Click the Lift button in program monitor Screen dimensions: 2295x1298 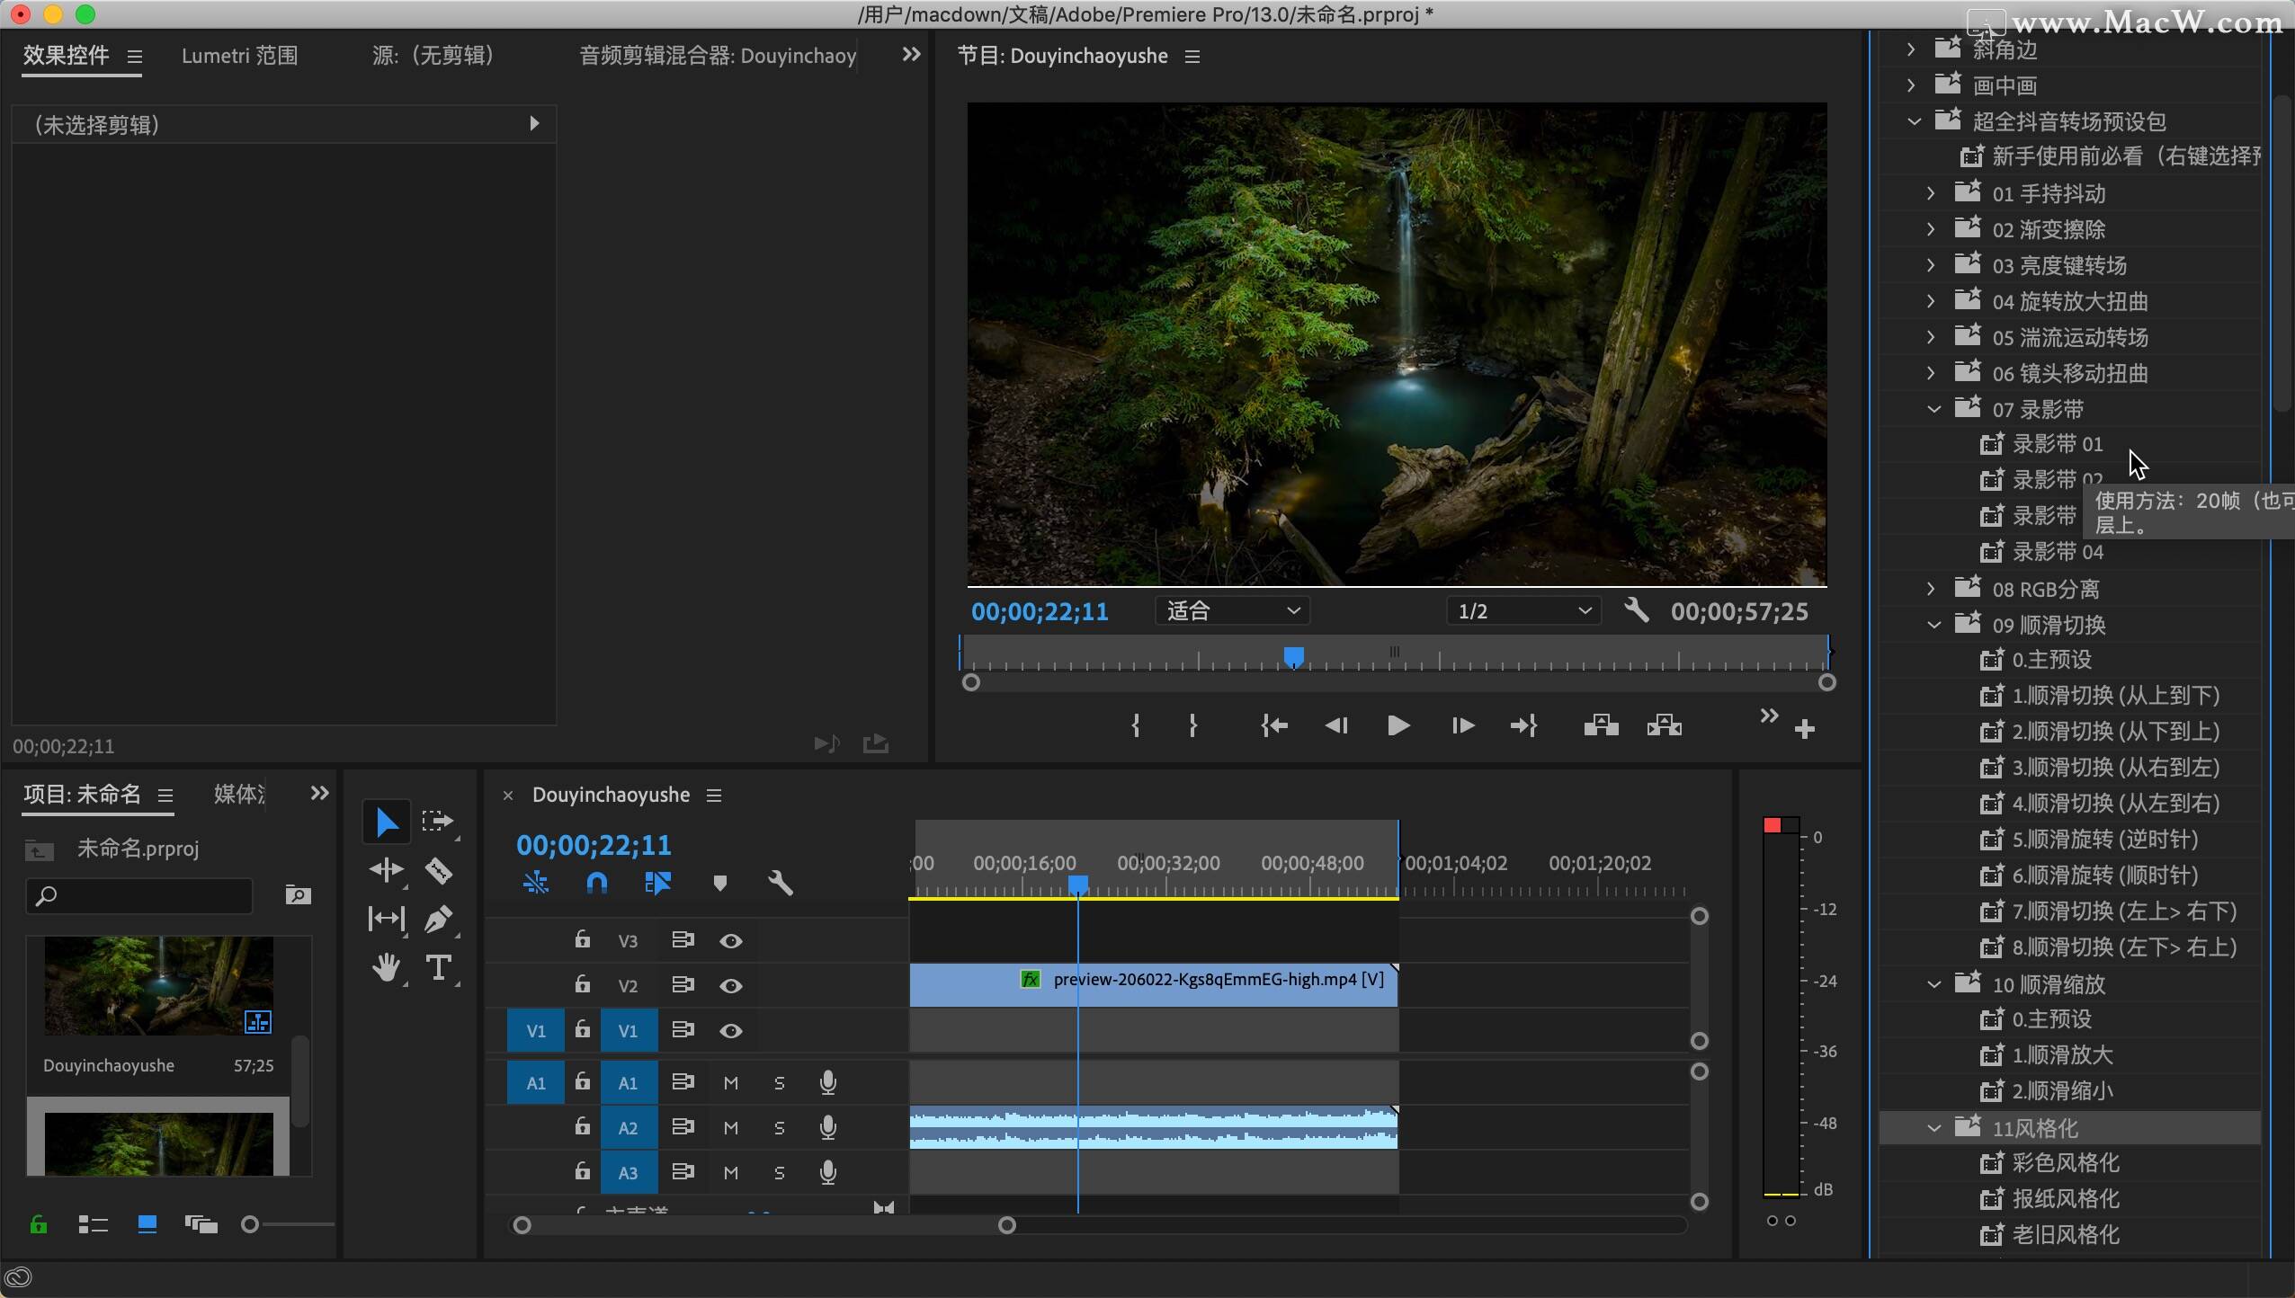1601,725
